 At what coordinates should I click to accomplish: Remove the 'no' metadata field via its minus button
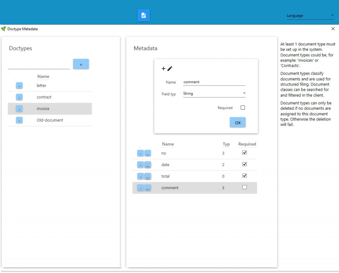(140, 153)
